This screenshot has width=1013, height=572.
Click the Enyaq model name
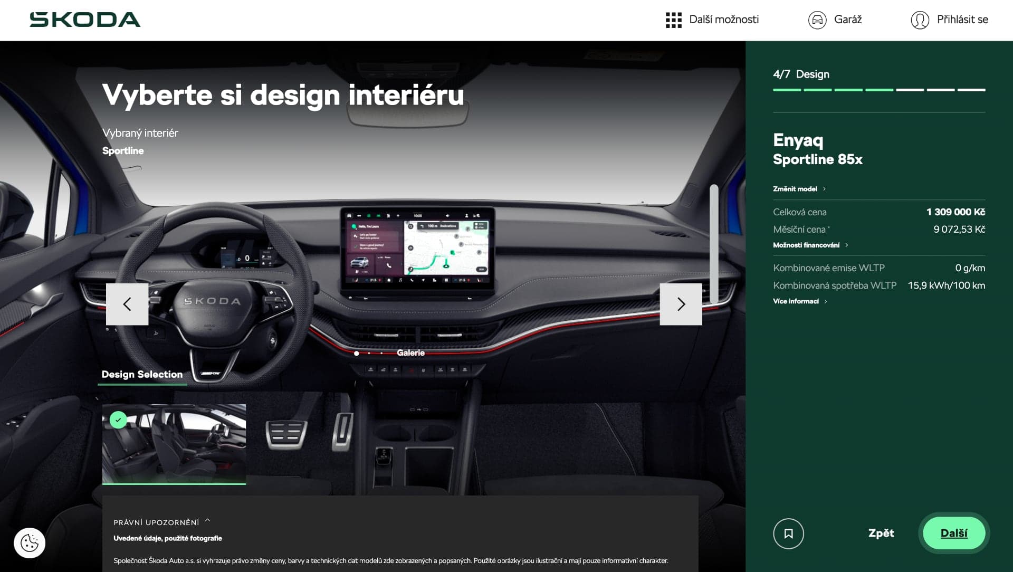click(798, 140)
